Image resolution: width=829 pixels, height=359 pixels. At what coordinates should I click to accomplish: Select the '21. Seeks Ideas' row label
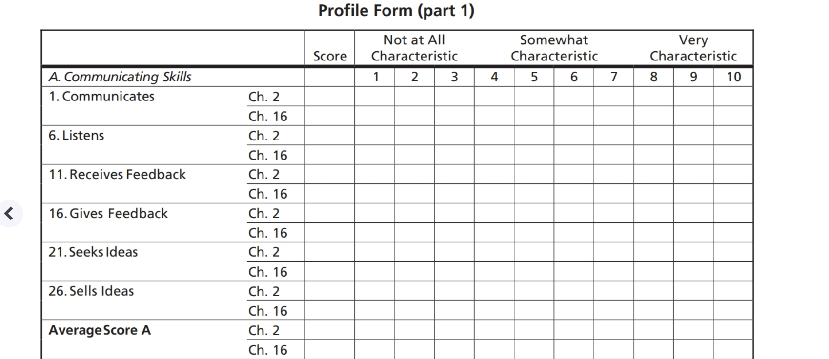tap(93, 252)
